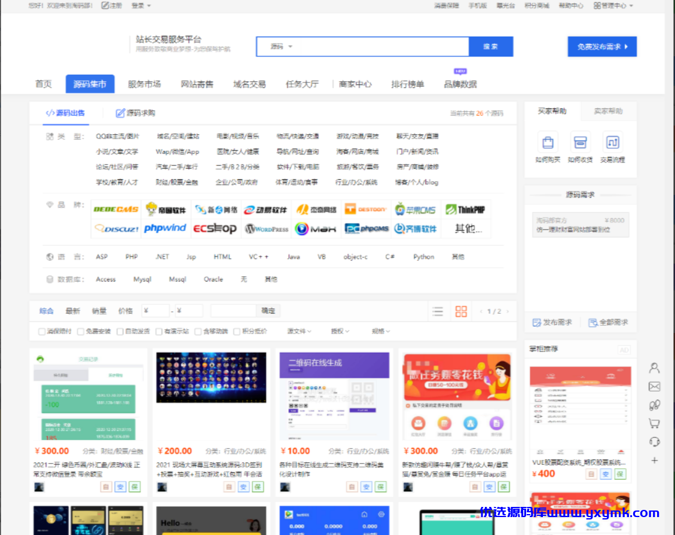Tick the 消保赔付 checkbox
Image resolution: width=675 pixels, height=535 pixels.
point(42,331)
